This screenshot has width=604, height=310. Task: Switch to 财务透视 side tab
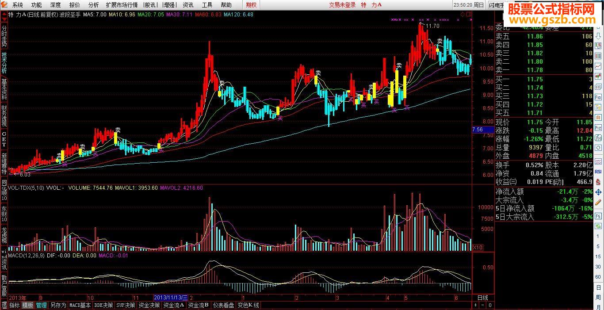(4, 115)
